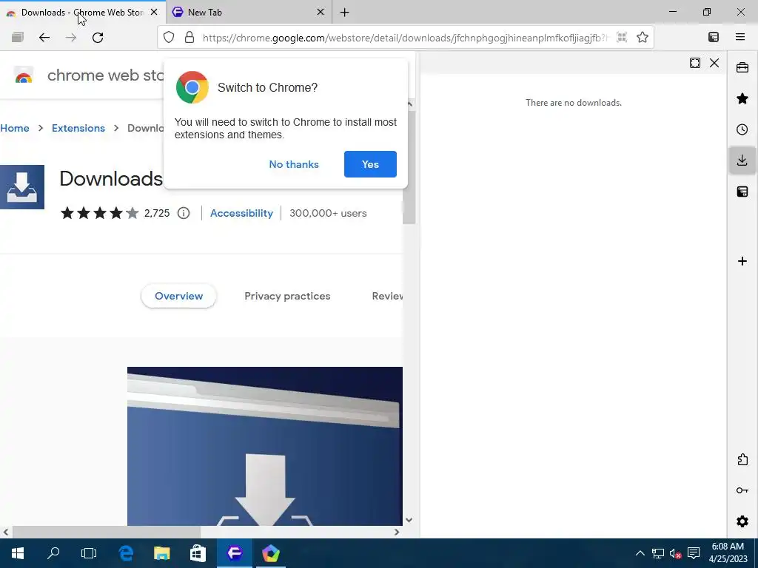Click the shield tracking protection icon
Screen dimensions: 758x568
coord(169,37)
